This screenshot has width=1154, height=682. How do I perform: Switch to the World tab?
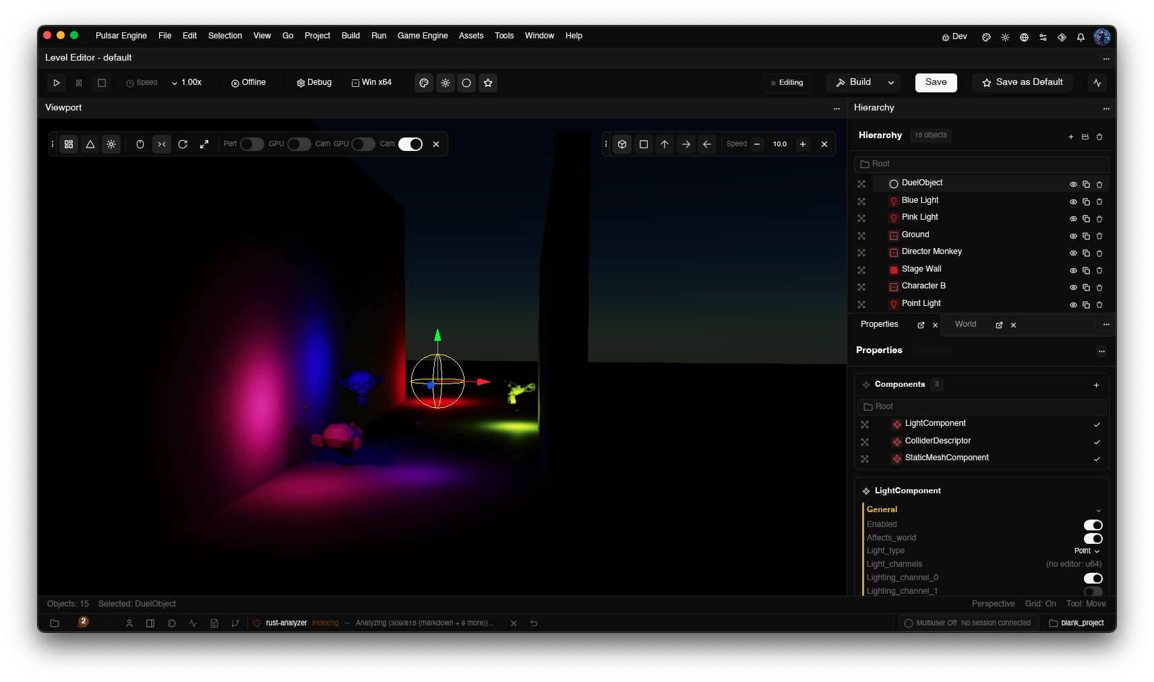pos(965,324)
